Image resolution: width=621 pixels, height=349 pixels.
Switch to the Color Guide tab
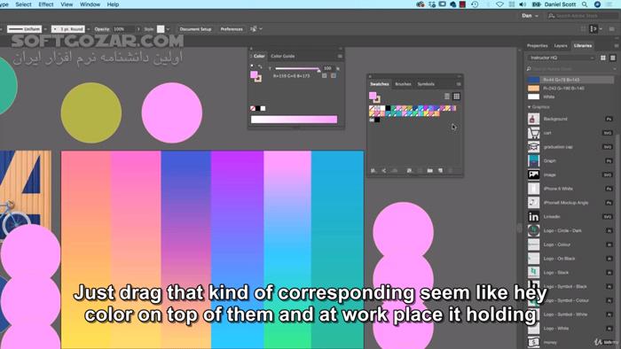(283, 56)
